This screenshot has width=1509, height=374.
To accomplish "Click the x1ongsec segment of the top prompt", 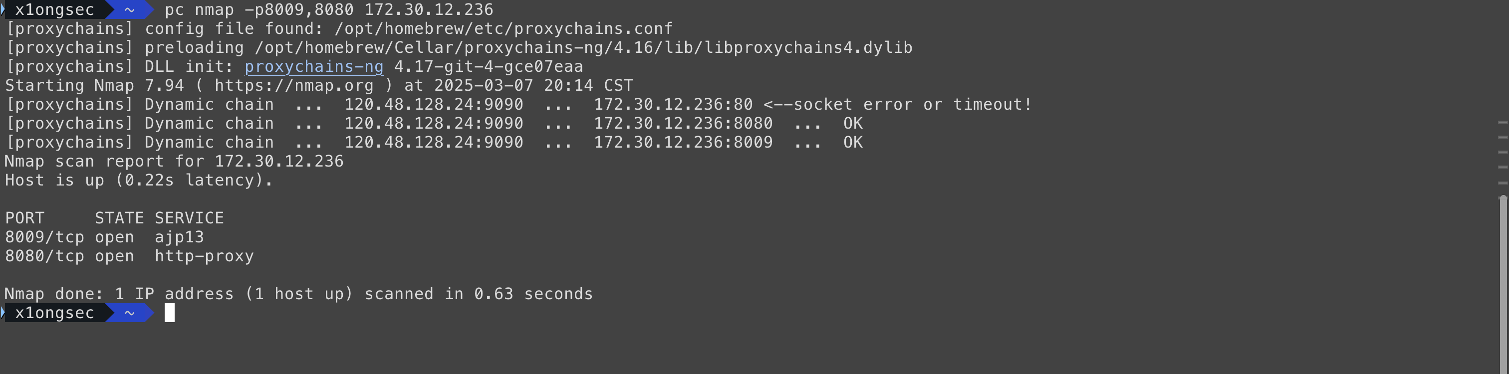I will (54, 10).
